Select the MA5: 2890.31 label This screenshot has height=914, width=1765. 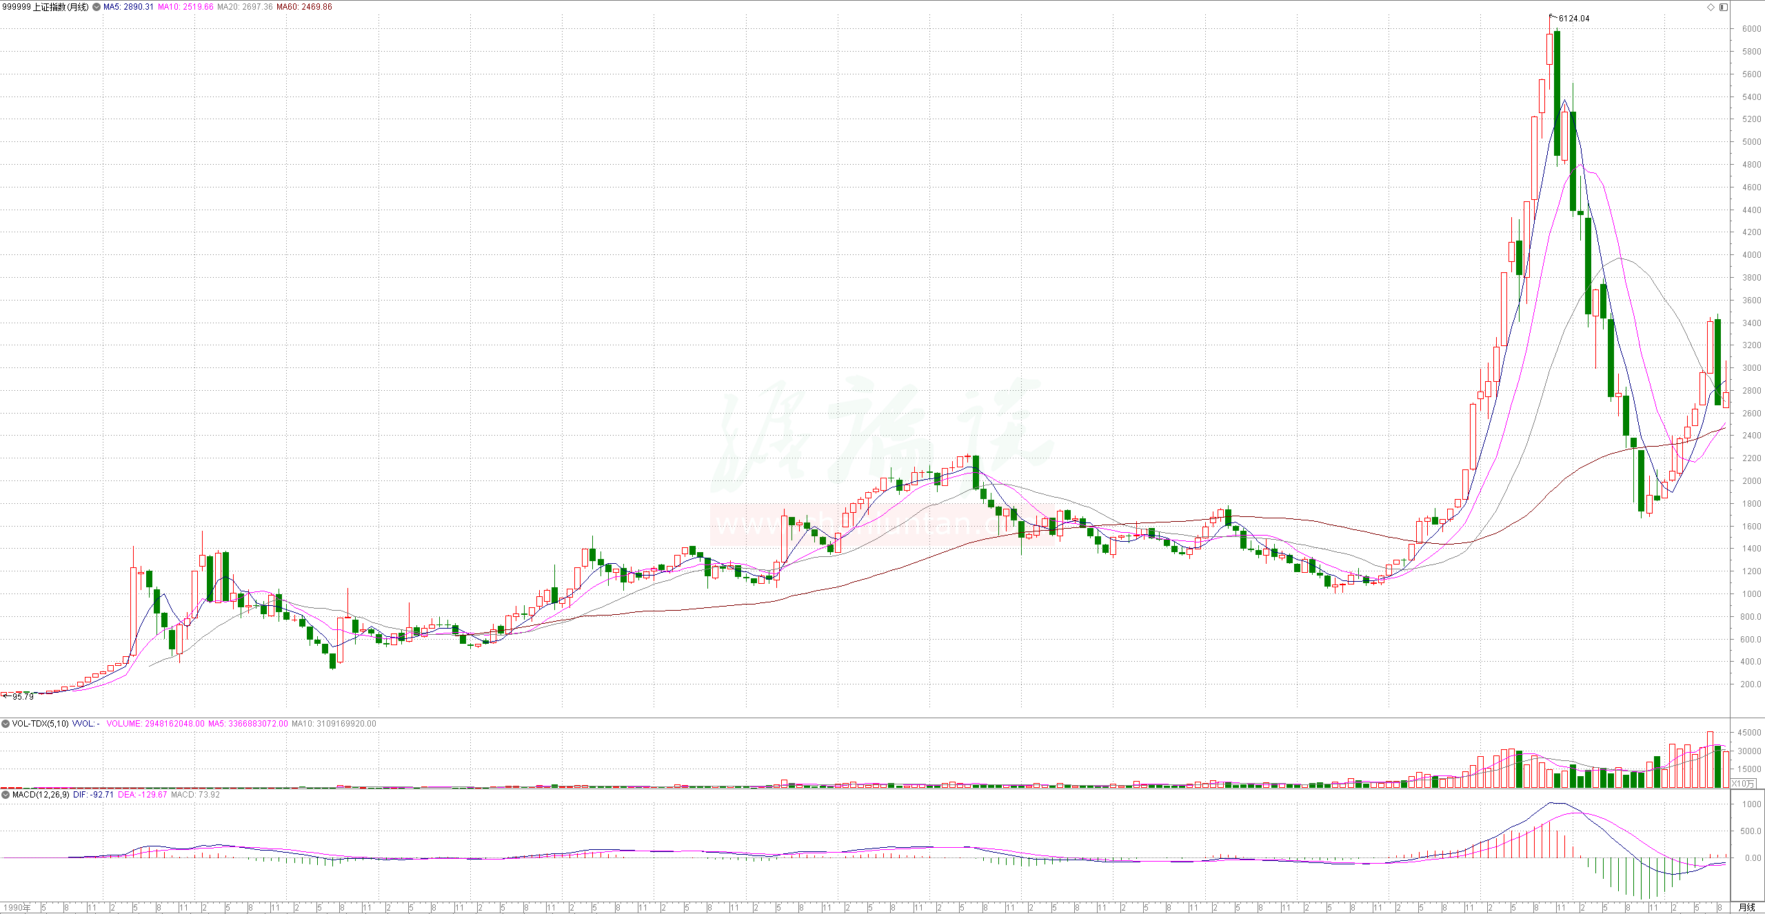tap(128, 7)
